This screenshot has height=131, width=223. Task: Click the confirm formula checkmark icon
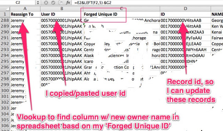[x=53, y=3]
